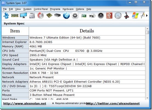Viewport: 152px width, 110px height.
Task: Click the Atheros AR8151 adapter details
Action: [x=87, y=82]
